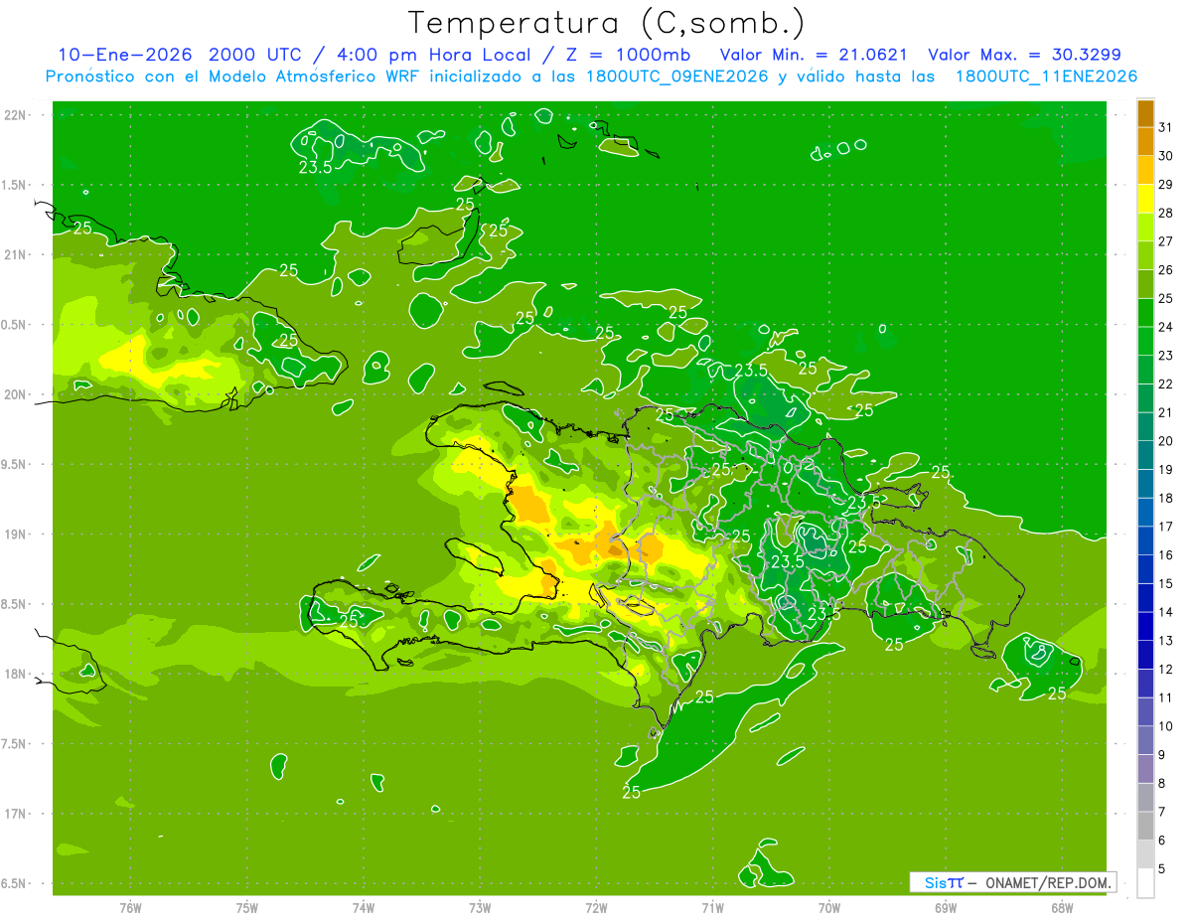Image resolution: width=1192 pixels, height=921 pixels.
Task: Click the 'Temperatura (C,somb.)' title
Action: (607, 22)
